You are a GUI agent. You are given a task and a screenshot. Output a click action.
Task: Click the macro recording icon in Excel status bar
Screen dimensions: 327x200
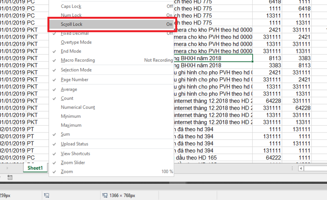pos(10,178)
